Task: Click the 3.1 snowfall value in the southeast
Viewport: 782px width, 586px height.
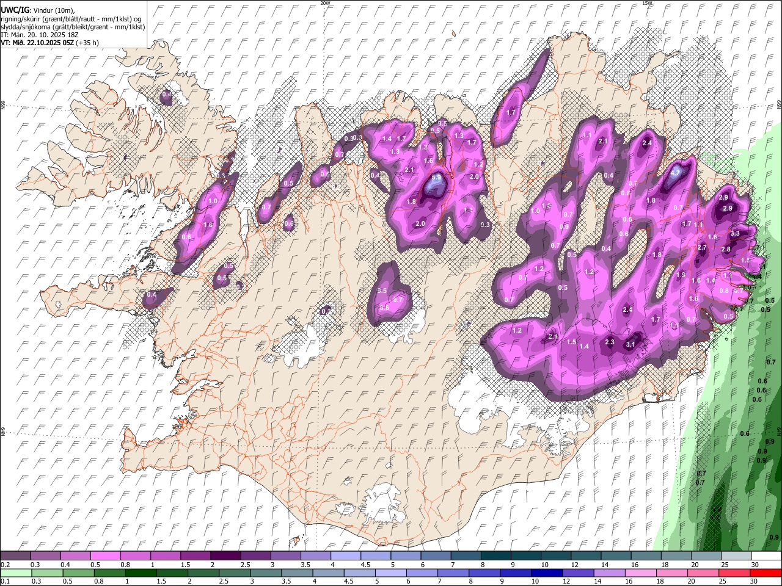Action: (630, 344)
